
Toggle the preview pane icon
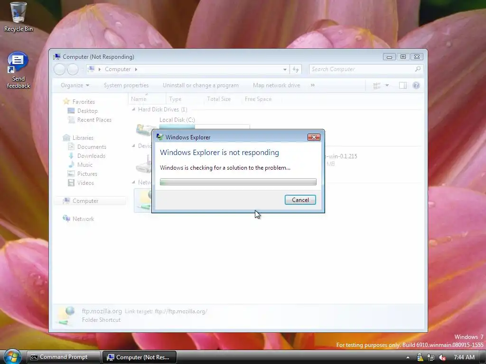402,86
